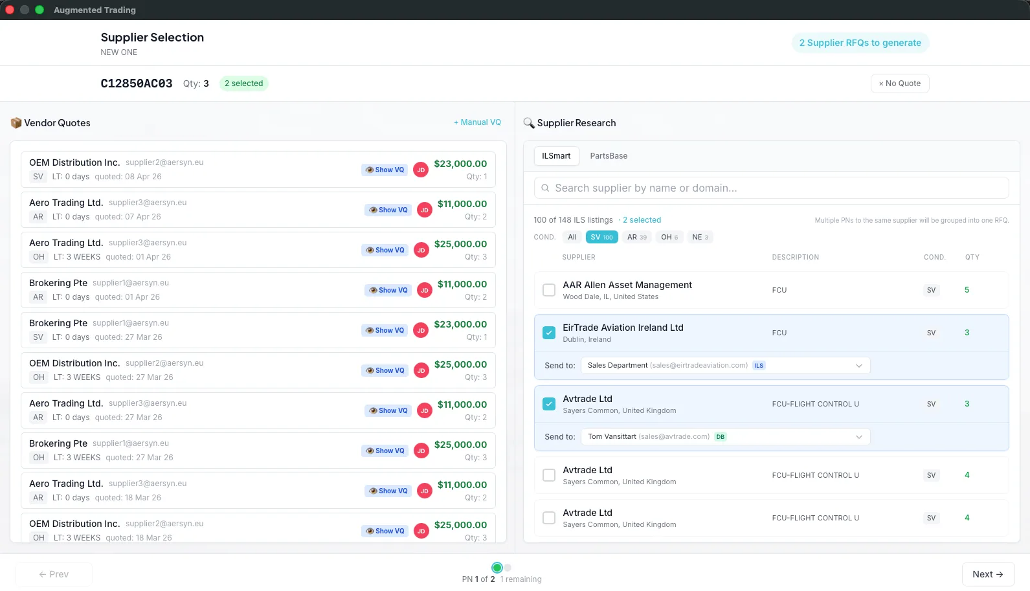Click AAR Allen Asset Management name
Screen dimensions: 1030x591
(x=627, y=285)
